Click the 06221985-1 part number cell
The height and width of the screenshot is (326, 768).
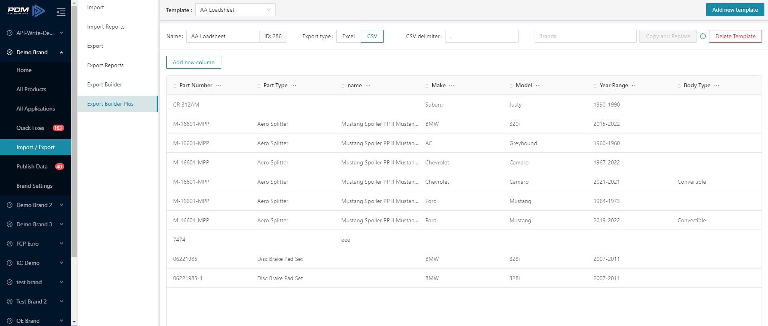click(188, 278)
